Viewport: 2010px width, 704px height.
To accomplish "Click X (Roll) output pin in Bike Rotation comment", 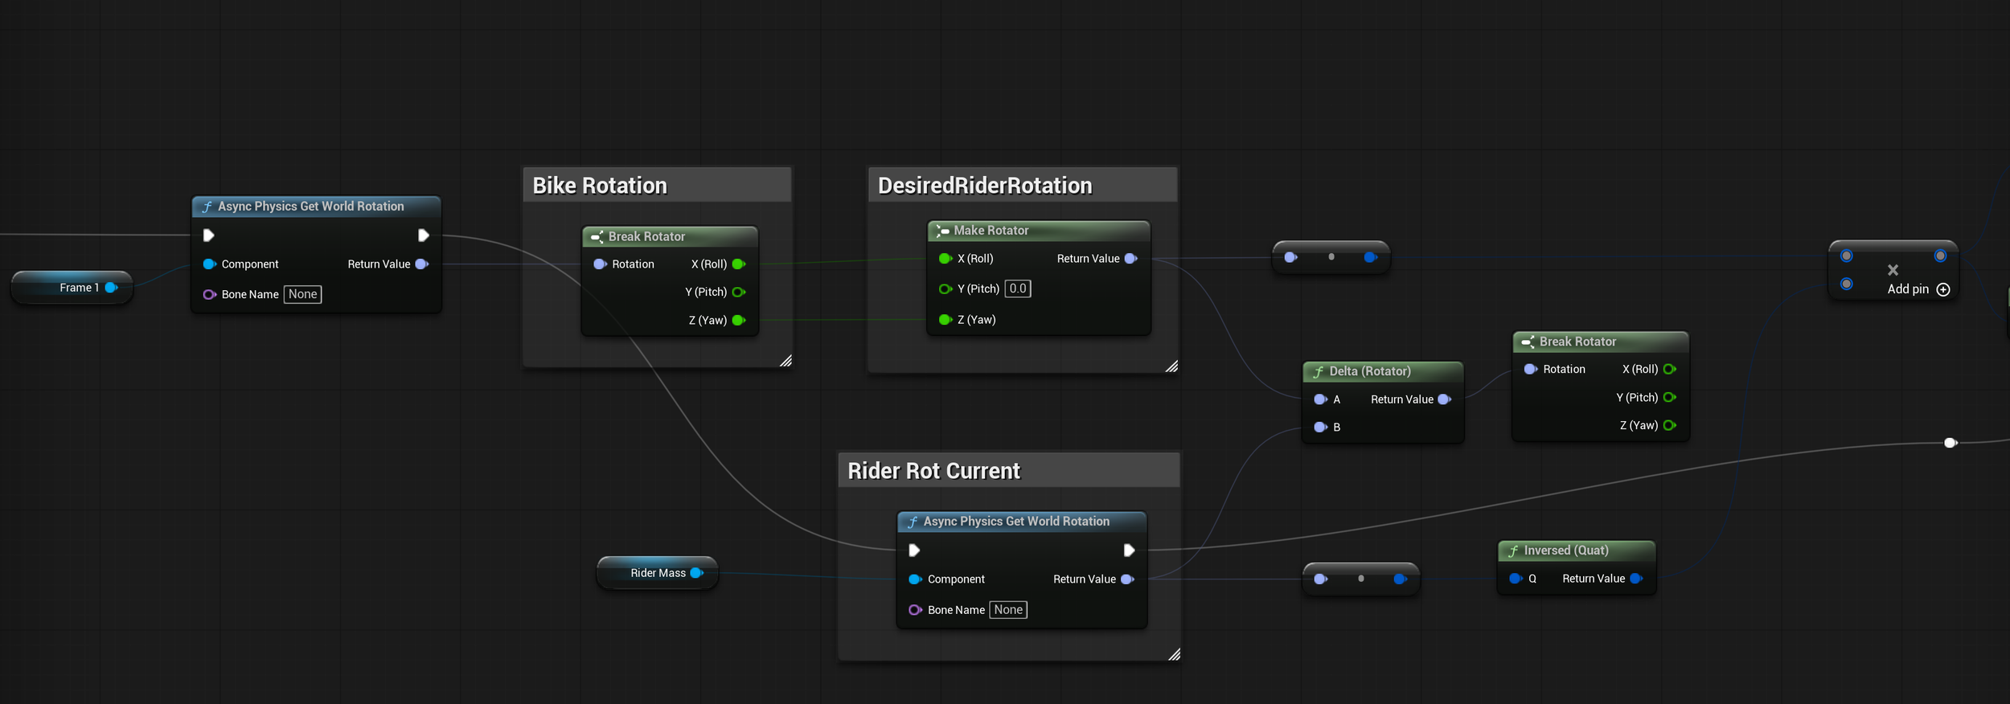I will coord(739,264).
